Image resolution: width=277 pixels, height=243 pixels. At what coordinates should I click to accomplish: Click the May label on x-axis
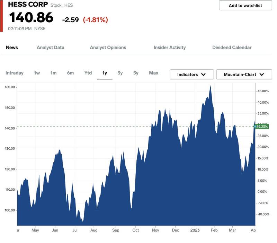click(35, 230)
